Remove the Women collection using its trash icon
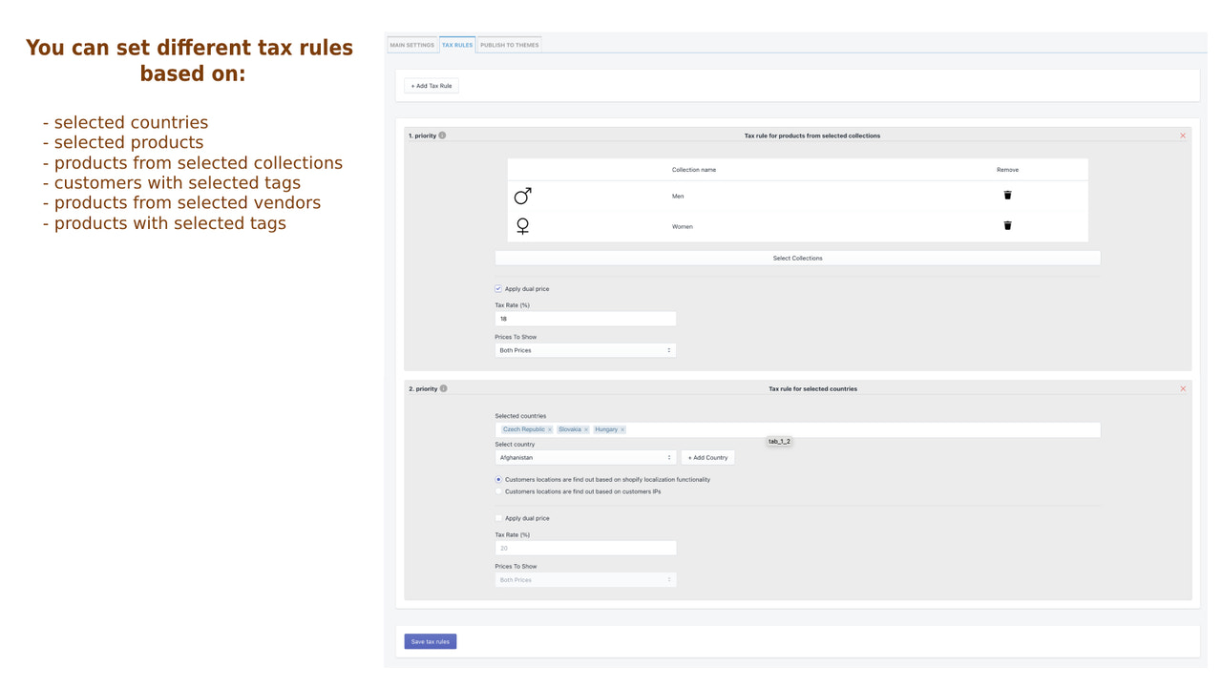The image size is (1222, 687). tap(1007, 225)
